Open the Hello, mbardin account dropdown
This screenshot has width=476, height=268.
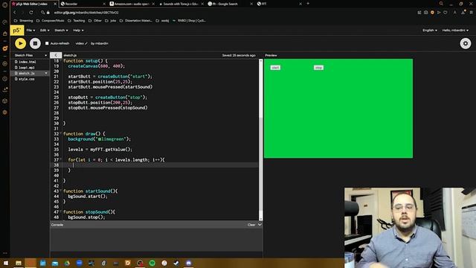455,31
